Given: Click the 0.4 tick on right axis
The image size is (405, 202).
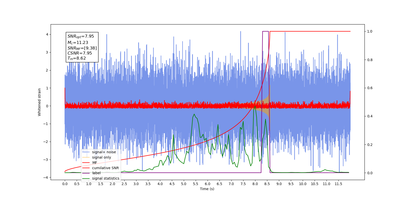Looking at the screenshot, I should (370, 116).
